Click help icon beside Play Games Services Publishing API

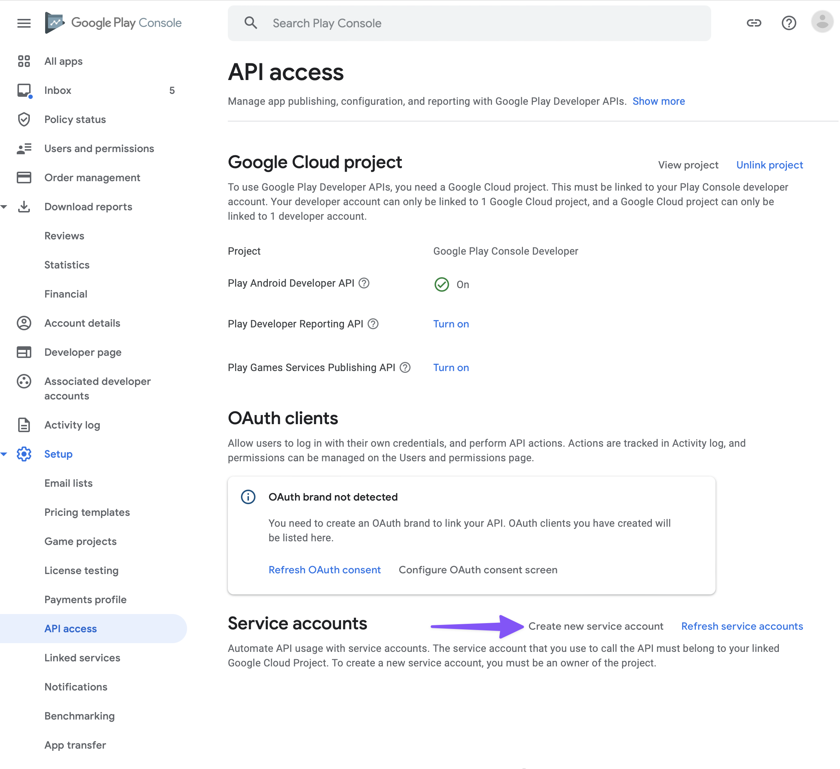tap(405, 368)
